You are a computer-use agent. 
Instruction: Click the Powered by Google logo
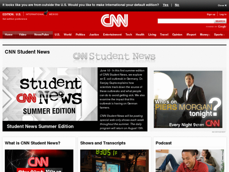216,27
